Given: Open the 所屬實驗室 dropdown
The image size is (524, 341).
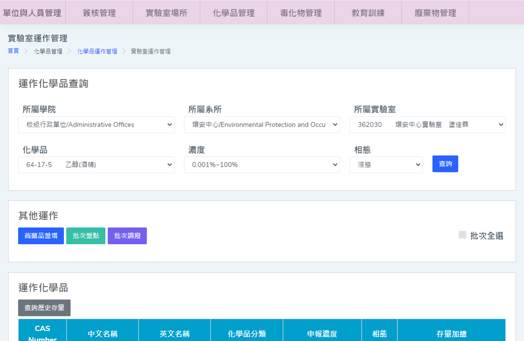Looking at the screenshot, I should 427,125.
